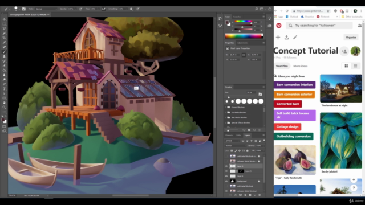Click the Barn conversion interiors suggestion
365x205 pixels.
[295, 85]
